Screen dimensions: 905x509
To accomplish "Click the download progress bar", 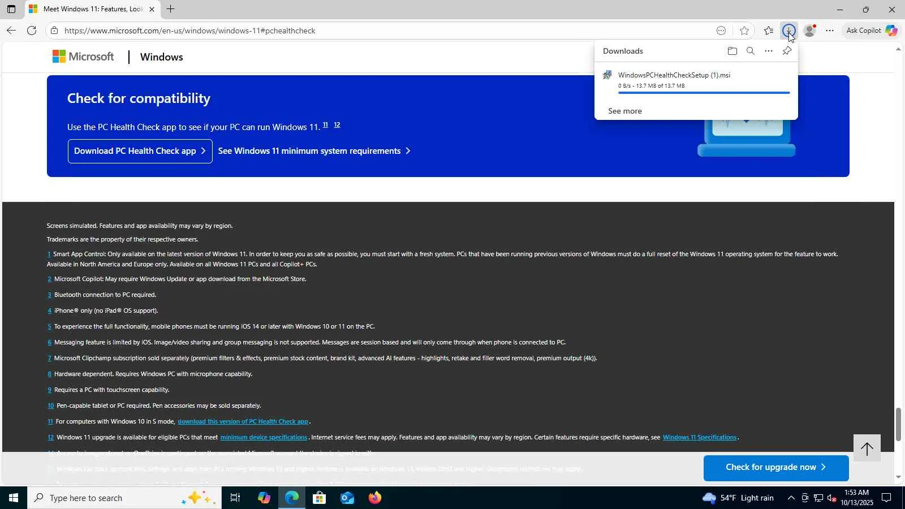I will [x=704, y=93].
